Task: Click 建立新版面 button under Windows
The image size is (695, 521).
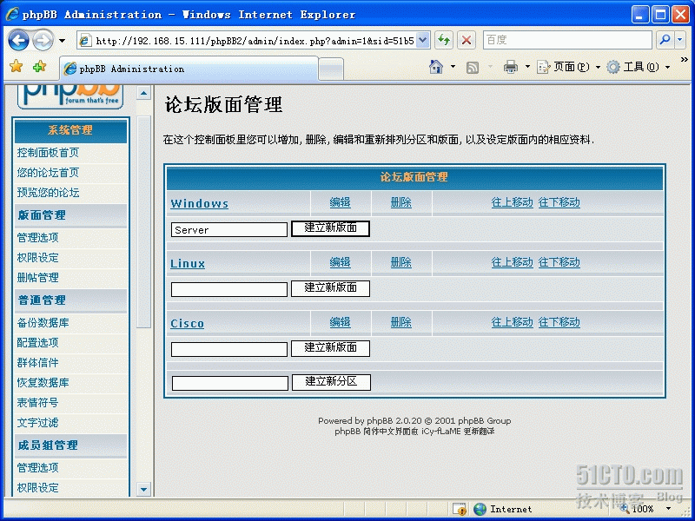Action: 330,228
